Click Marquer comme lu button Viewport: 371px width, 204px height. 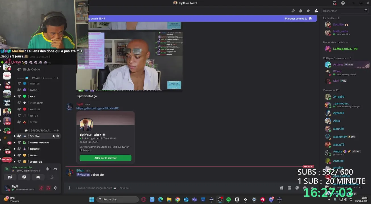[x=298, y=18]
